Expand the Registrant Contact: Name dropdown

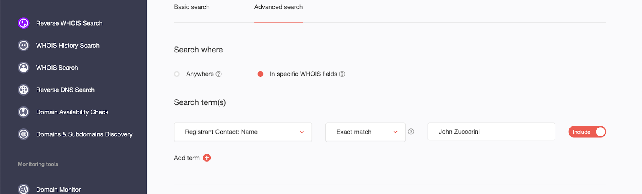click(x=243, y=132)
